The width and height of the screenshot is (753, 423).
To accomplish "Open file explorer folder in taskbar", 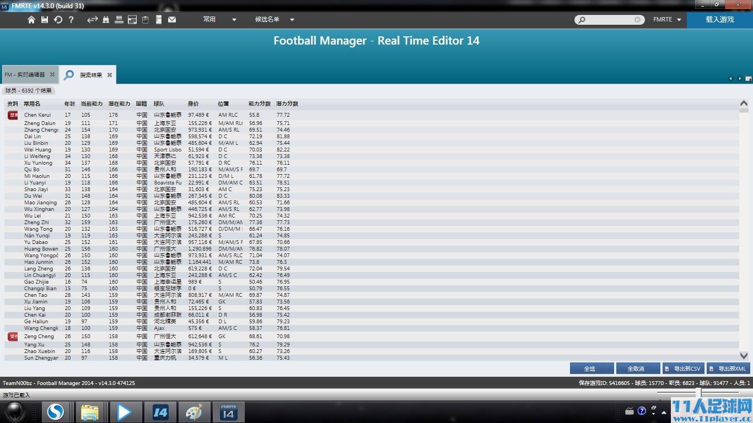I will [89, 412].
